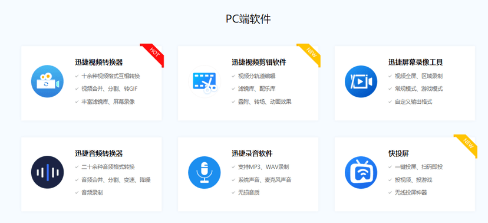Click the text 音频合并、分割、变速、降噪
Viewport: 488px width, 223px height.
(116, 180)
